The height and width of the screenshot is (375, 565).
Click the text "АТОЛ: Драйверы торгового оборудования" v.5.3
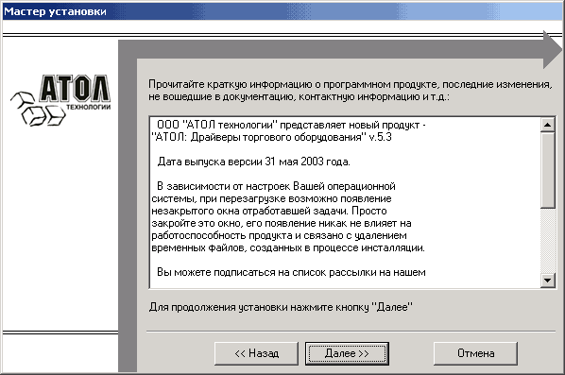click(x=272, y=137)
